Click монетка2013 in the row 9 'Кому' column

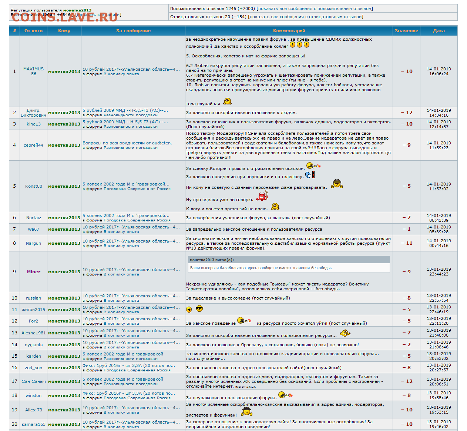(64, 272)
